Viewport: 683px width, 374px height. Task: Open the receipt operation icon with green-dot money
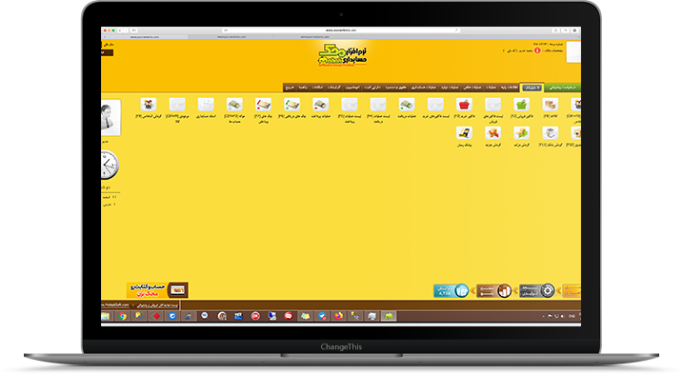click(407, 105)
